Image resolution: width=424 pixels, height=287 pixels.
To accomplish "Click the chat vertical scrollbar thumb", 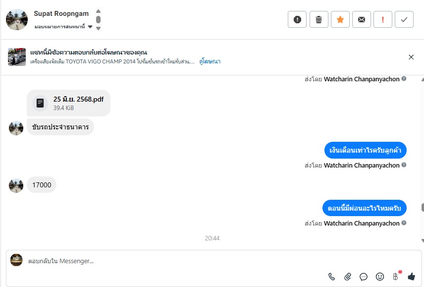I will click(422, 208).
